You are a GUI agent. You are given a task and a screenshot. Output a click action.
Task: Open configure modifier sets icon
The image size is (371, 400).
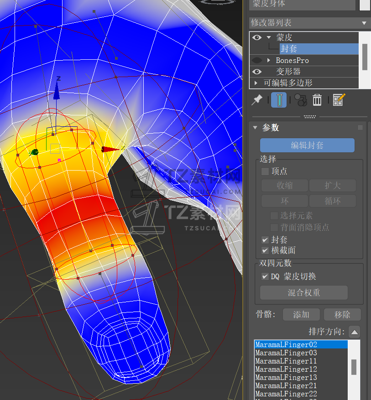click(x=339, y=100)
